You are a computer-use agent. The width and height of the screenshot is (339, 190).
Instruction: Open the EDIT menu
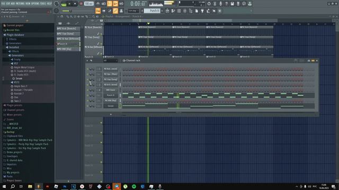coord(8,4)
